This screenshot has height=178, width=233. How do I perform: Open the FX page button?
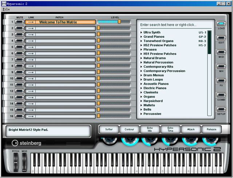[221, 81]
